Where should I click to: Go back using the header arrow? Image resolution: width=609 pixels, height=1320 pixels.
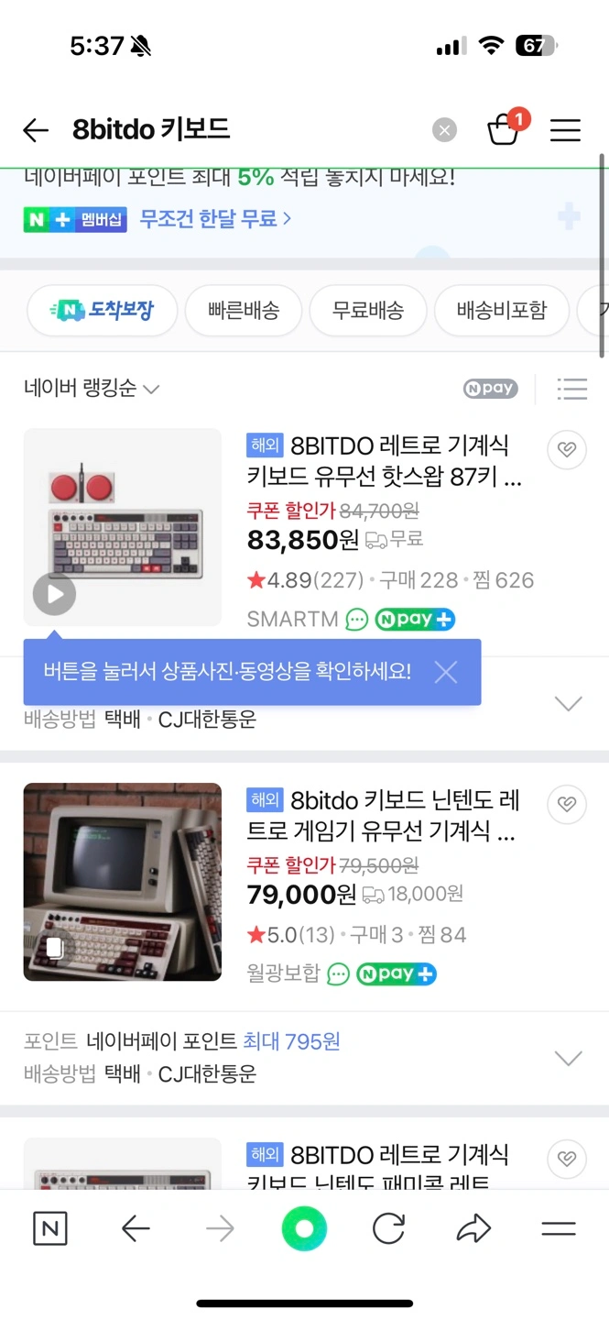[36, 130]
